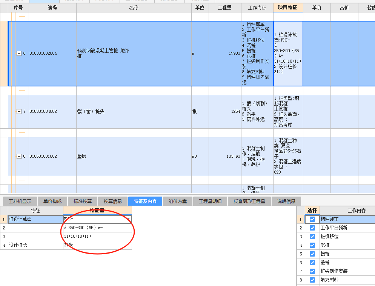Uncheck the 构件卸车 work content checkbox

pyautogui.click(x=312, y=219)
